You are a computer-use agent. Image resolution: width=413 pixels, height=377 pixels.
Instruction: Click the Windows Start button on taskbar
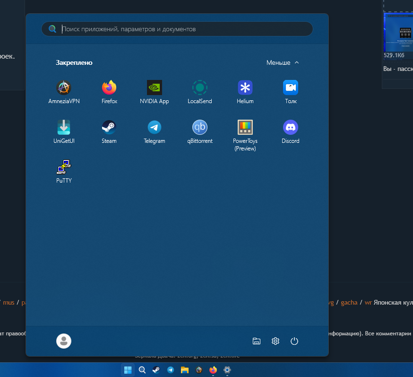[x=128, y=370]
